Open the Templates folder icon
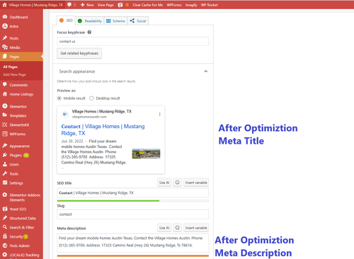Image resolution: width=354 pixels, height=259 pixels. click(5, 115)
